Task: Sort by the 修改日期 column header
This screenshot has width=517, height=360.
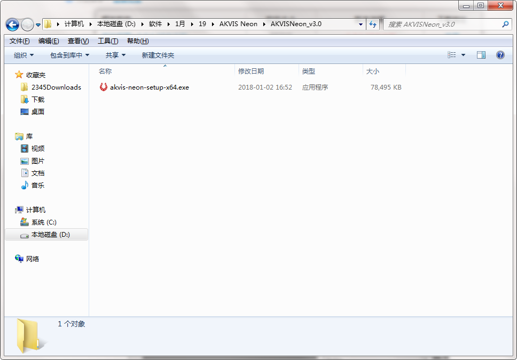Action: [251, 71]
